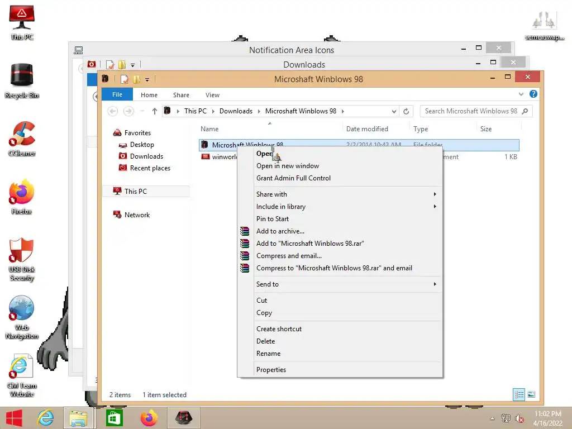Screen dimensions: 572x429
Task: Switch to the large icons view layout icon
Action: tap(531, 394)
